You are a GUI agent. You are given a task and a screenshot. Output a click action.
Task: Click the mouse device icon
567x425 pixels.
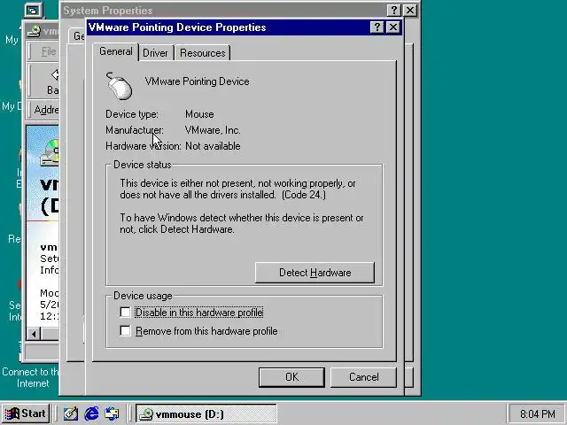pos(119,86)
